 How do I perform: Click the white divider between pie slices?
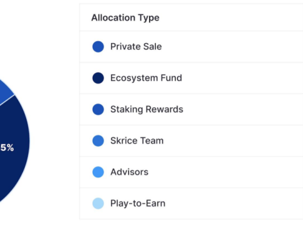tap(7, 100)
